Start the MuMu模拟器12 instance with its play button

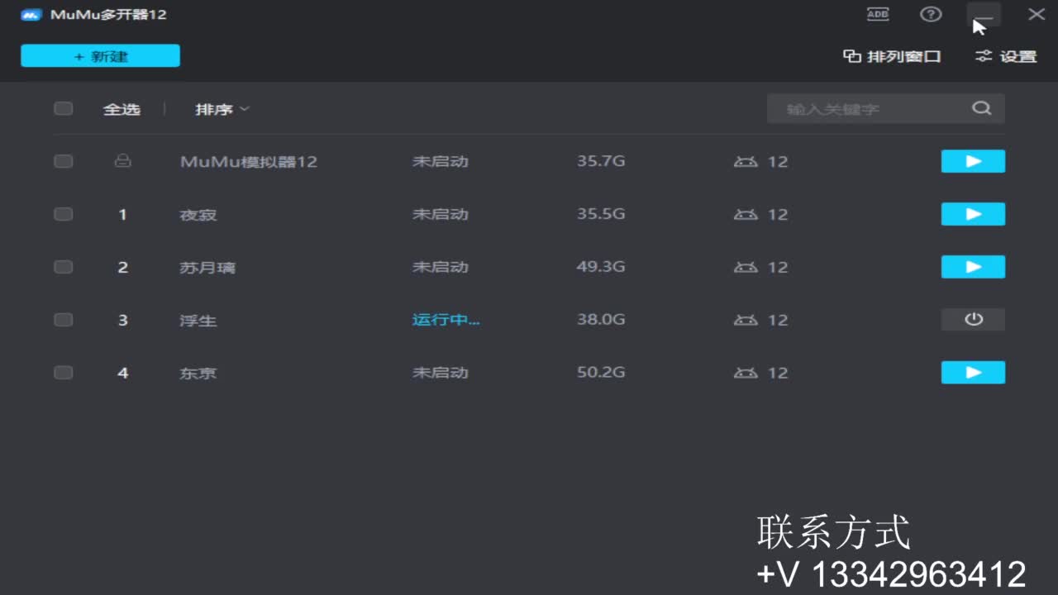(973, 161)
